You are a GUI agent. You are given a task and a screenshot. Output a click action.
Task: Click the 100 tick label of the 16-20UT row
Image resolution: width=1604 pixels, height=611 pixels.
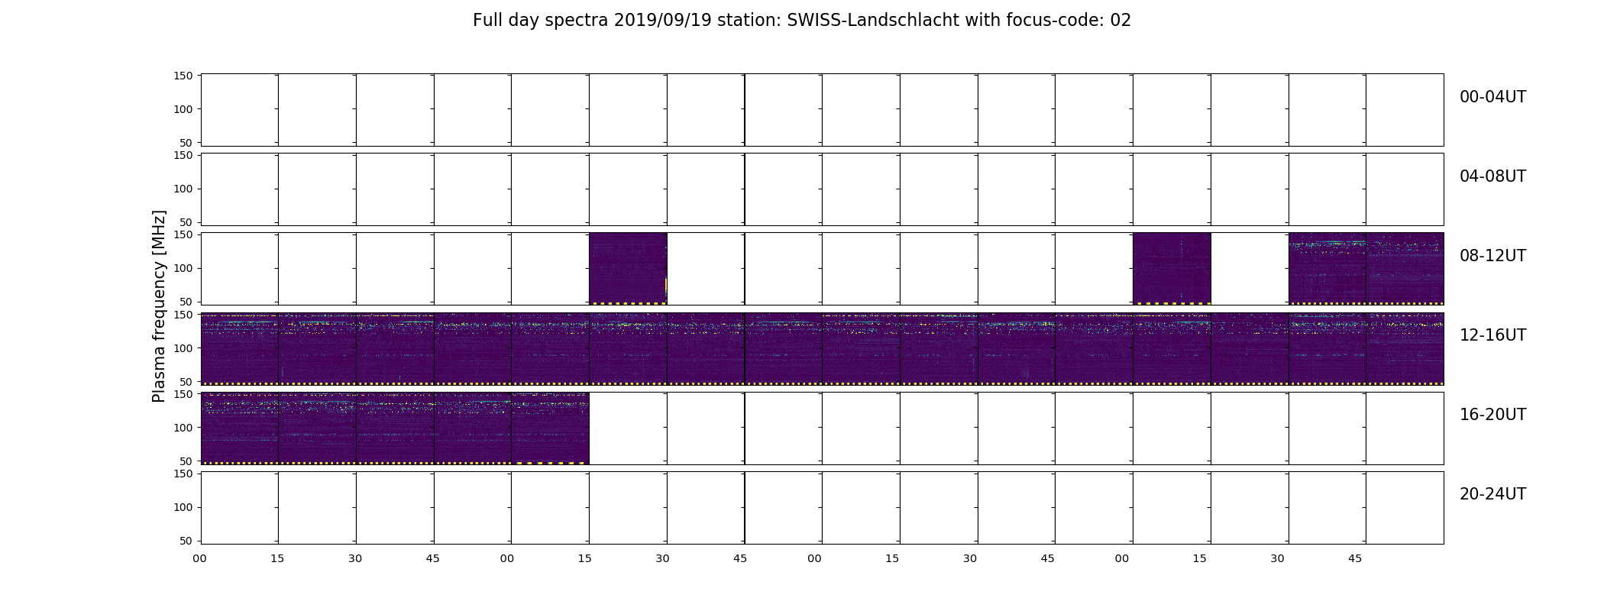tap(183, 428)
